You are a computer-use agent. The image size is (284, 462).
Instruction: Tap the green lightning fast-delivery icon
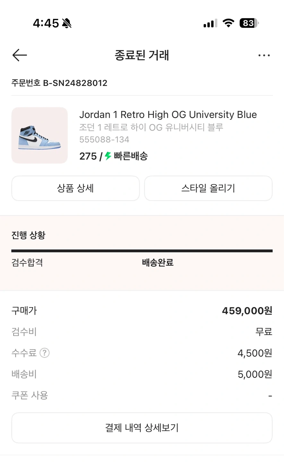[108, 156]
